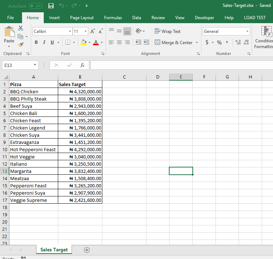
Task: Click the Increase Indent icon
Action: pos(146,42)
